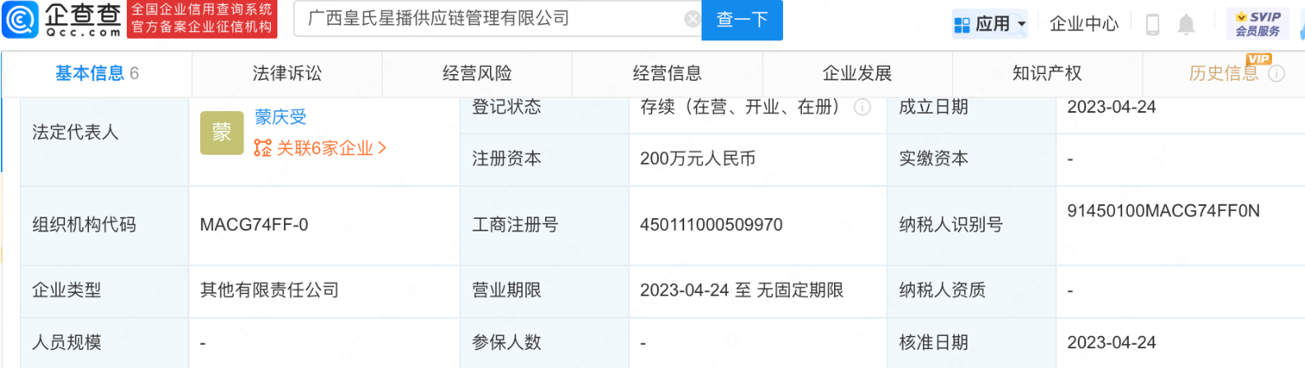Viewport: 1305px width, 368px height.
Task: Select the 核准日期 value 2023-04-24
Action: tap(1112, 342)
